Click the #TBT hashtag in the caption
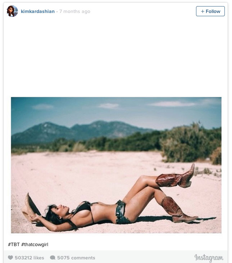This screenshot has height=263, width=232. pos(14,244)
